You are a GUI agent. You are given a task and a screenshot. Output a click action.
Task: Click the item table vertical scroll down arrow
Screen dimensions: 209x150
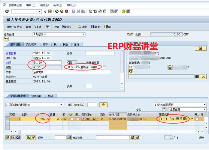coord(206,127)
